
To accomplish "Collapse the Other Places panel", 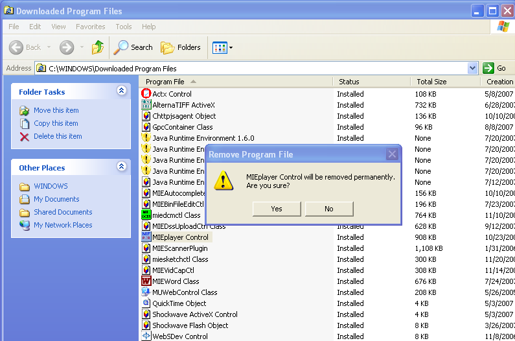I will tap(121, 167).
